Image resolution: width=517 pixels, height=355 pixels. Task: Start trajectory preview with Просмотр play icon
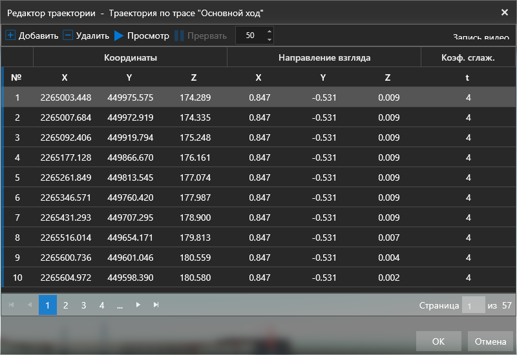(x=119, y=35)
